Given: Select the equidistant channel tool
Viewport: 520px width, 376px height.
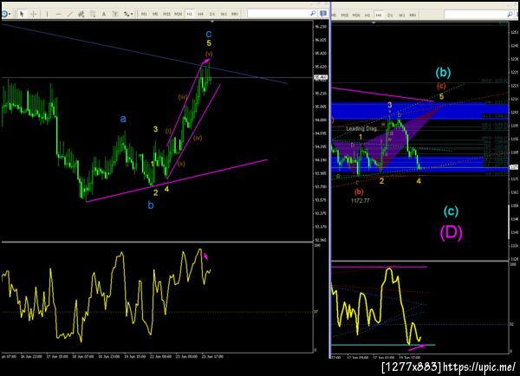Looking at the screenshot, I should pyautogui.click(x=81, y=14).
